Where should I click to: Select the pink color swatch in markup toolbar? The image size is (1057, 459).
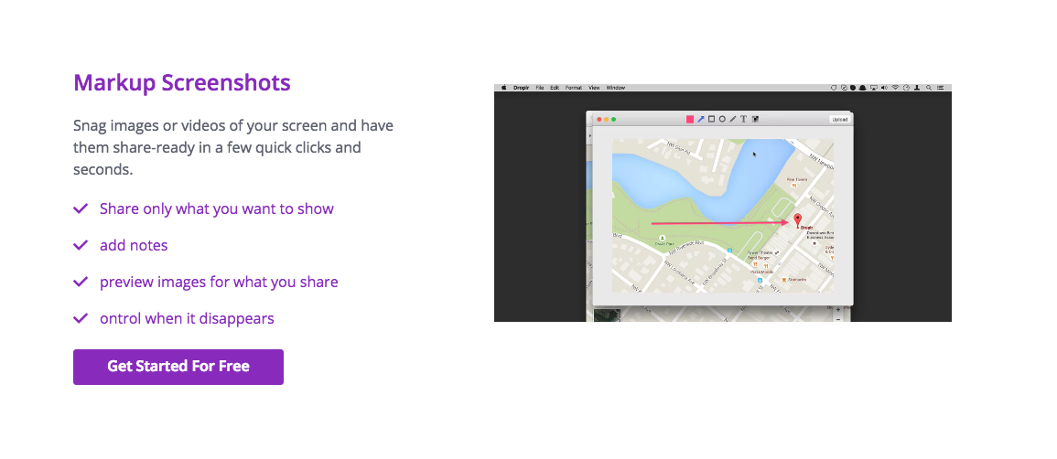tap(690, 119)
